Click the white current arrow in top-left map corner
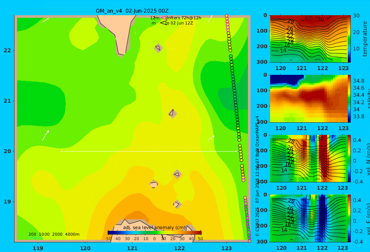Screen dimensions: 370x252 point(46,20)
